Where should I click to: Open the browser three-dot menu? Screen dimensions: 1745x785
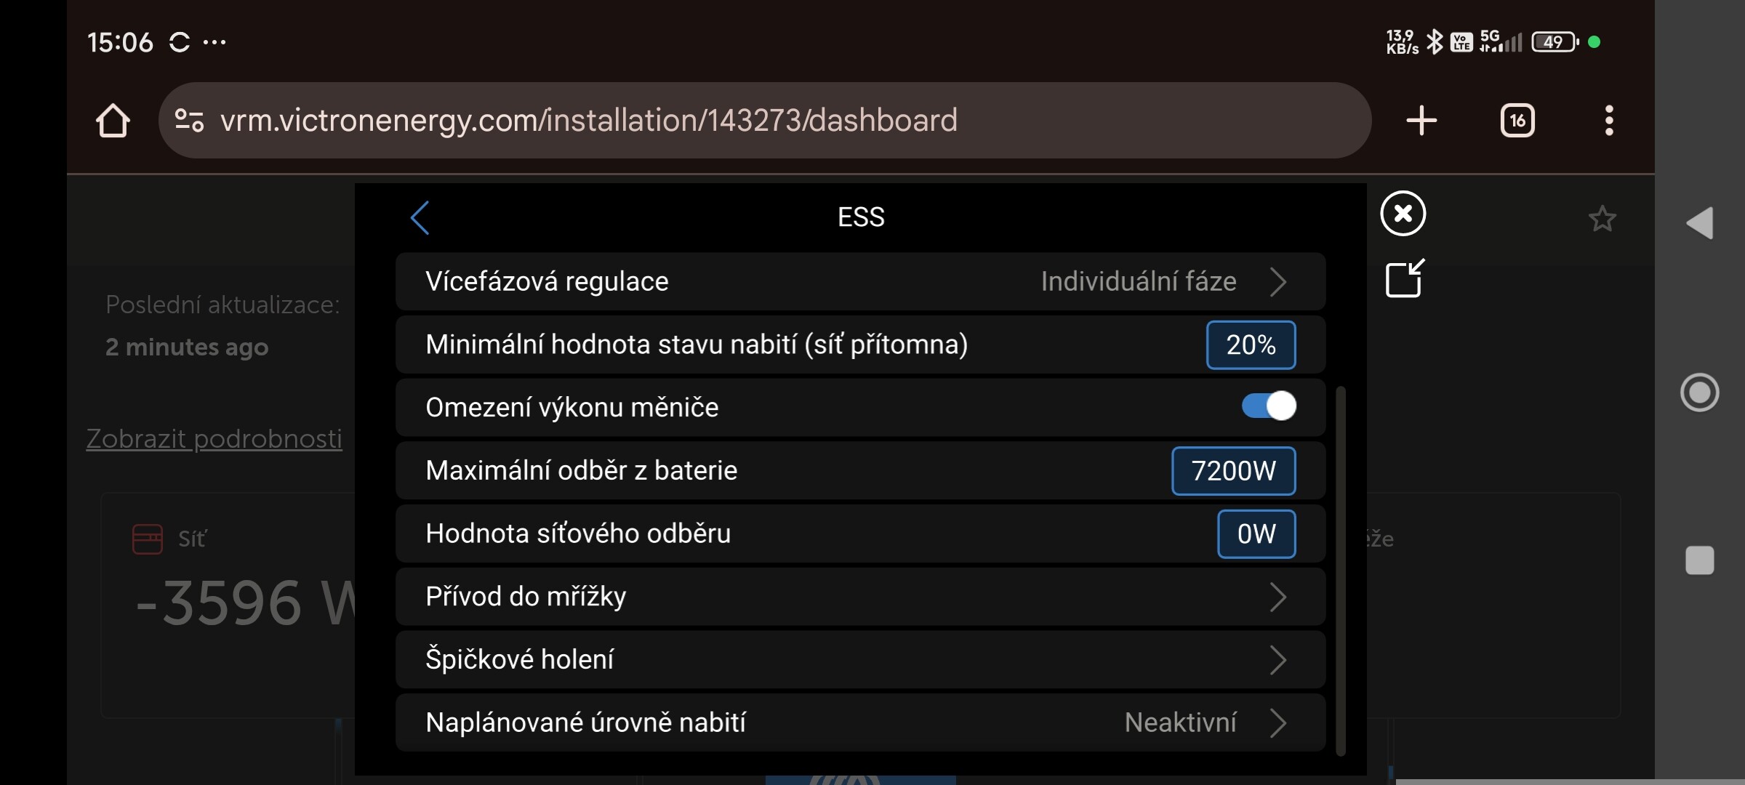point(1609,121)
